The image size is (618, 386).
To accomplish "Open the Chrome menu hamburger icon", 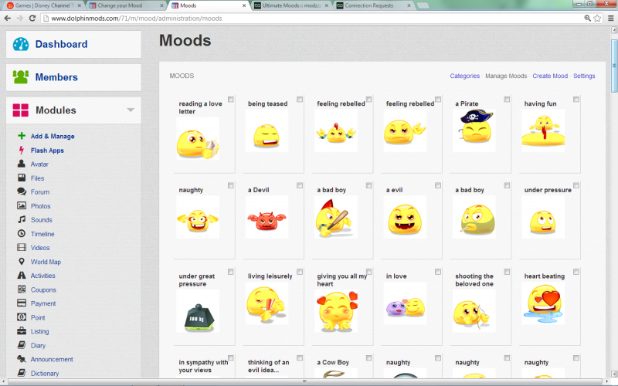I will 610,18.
